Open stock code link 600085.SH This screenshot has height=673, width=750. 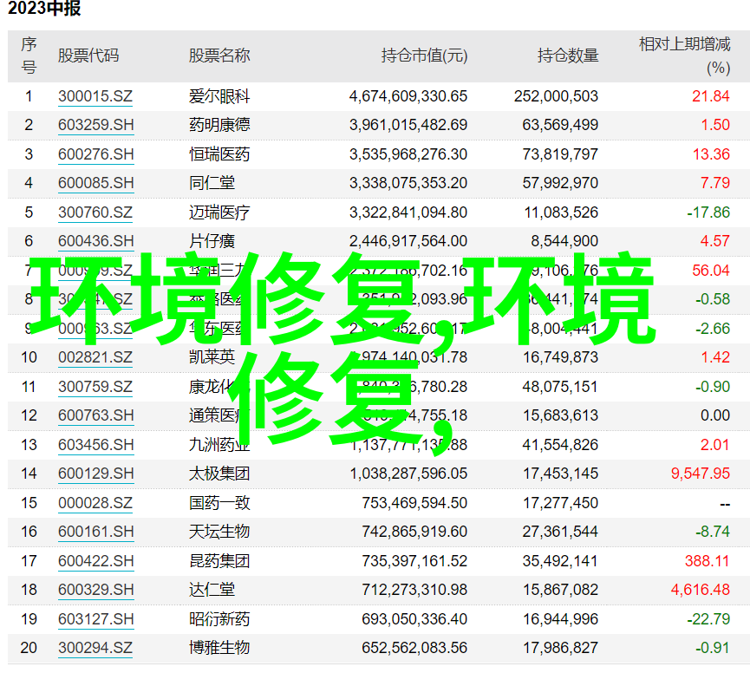[95, 183]
